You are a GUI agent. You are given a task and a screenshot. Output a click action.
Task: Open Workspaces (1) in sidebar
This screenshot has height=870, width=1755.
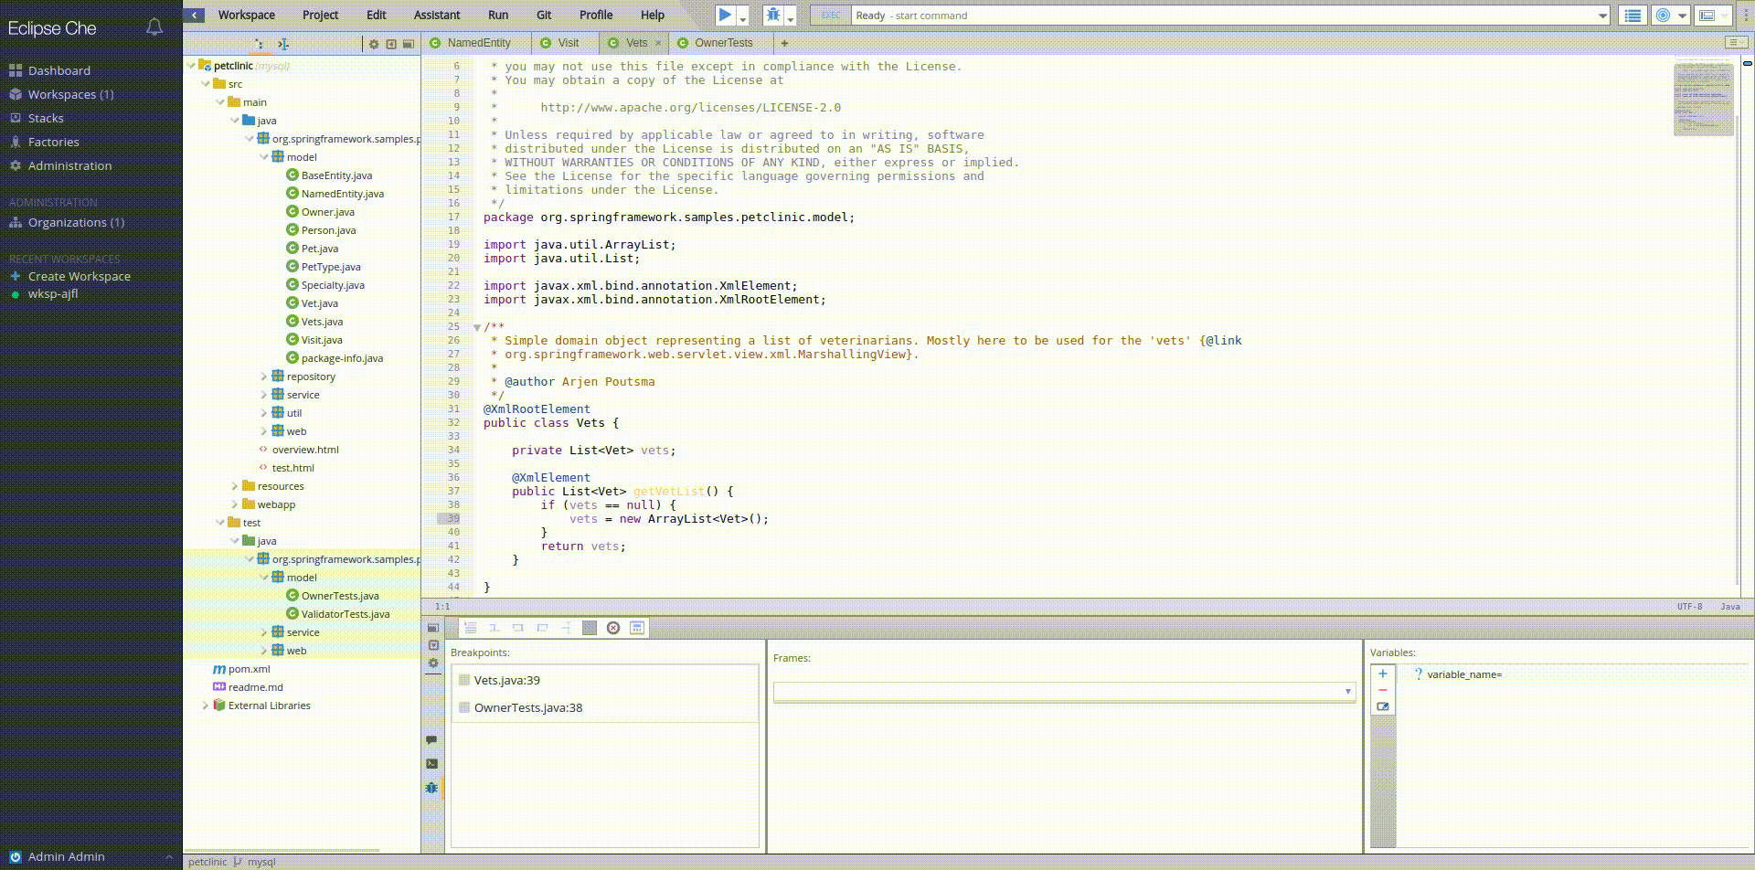70,94
